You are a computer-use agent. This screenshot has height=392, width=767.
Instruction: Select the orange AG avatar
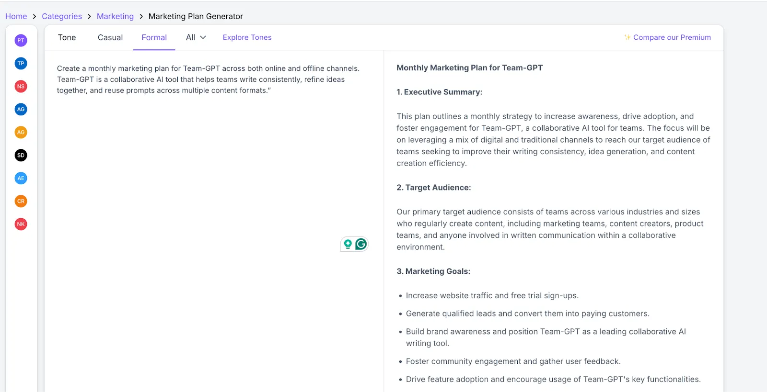point(21,132)
